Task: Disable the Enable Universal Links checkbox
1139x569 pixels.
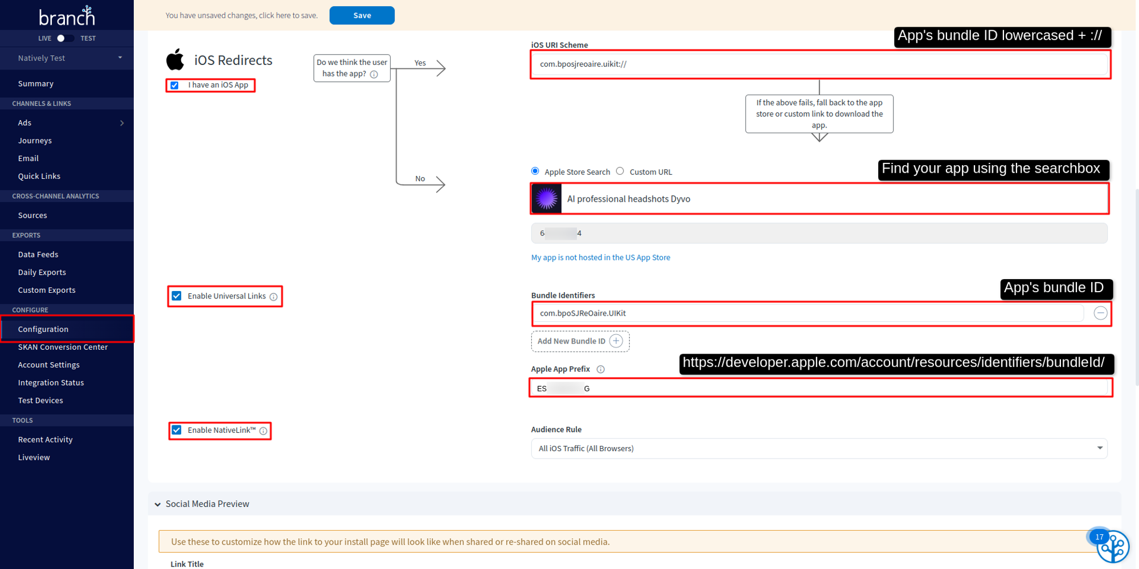Action: 177,296
